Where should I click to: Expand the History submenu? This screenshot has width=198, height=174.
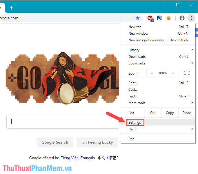(x=157, y=50)
